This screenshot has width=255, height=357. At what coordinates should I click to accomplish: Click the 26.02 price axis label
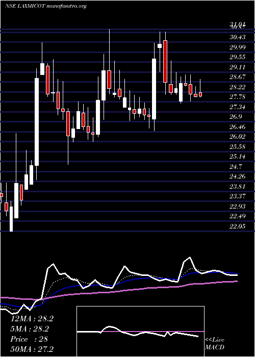point(238,137)
